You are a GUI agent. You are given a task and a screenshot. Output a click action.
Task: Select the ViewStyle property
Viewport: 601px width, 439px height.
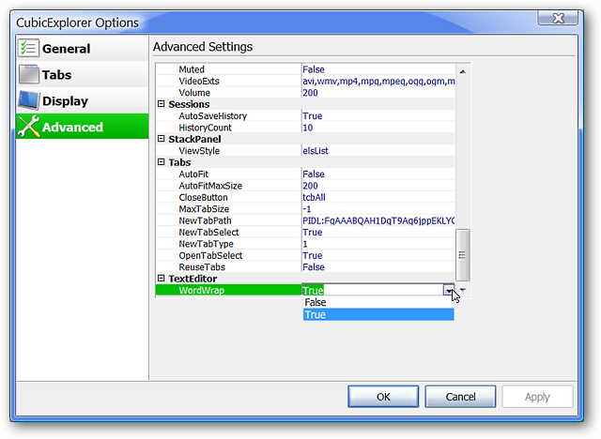point(199,151)
